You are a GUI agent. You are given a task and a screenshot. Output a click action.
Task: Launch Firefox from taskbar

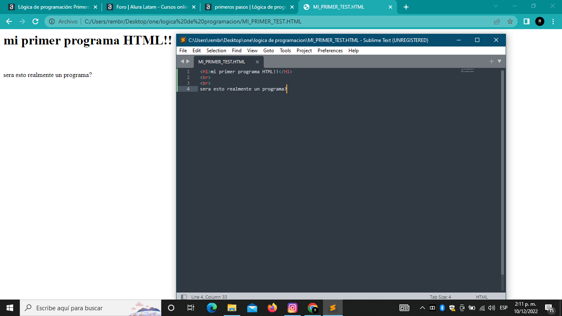272,308
